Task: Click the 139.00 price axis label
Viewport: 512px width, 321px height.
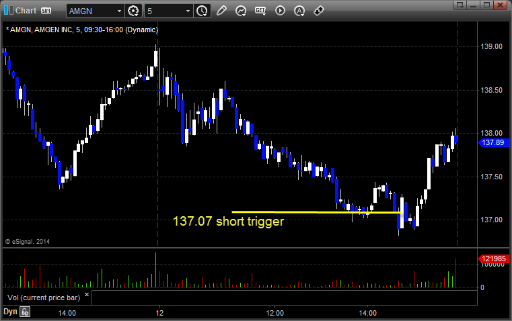Action: [x=491, y=46]
